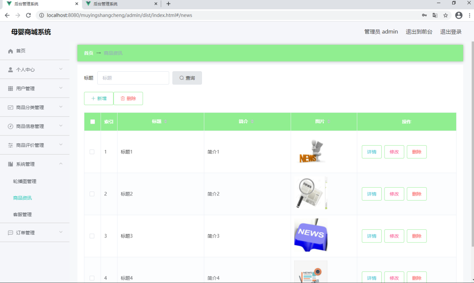Viewport: 474px width, 283px height.
Task: Expand the 商品分类管理 menu chevron
Action: (61, 107)
